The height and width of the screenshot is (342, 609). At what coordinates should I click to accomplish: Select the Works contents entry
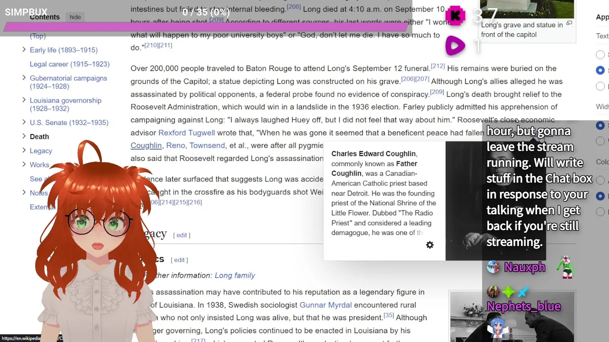(39, 165)
